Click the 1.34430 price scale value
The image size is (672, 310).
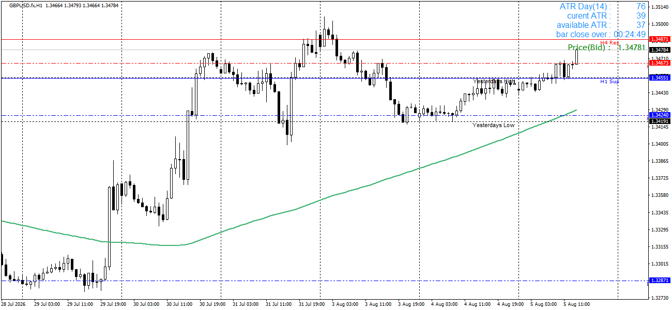pyautogui.click(x=660, y=92)
